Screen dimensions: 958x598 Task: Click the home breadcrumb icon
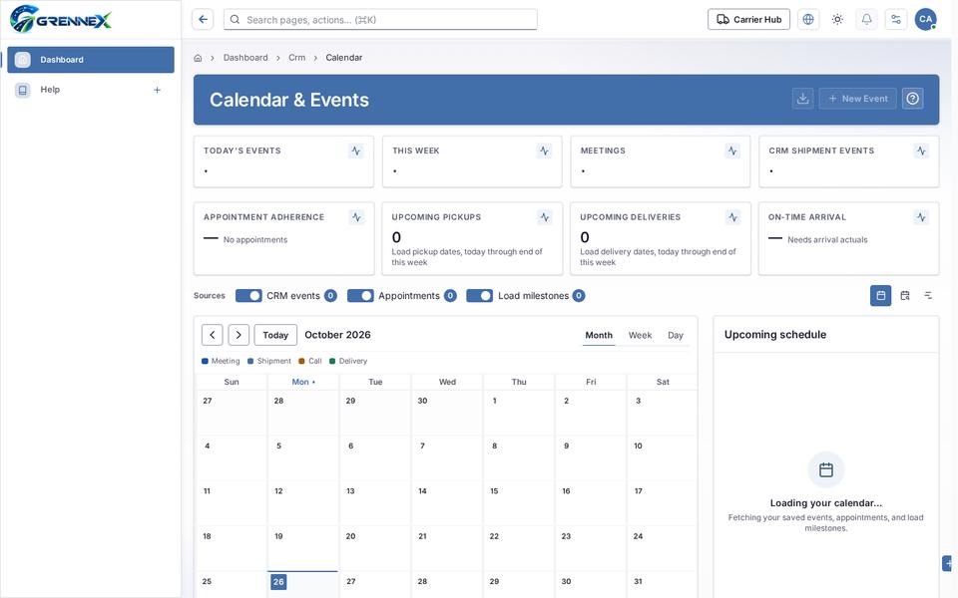point(198,58)
